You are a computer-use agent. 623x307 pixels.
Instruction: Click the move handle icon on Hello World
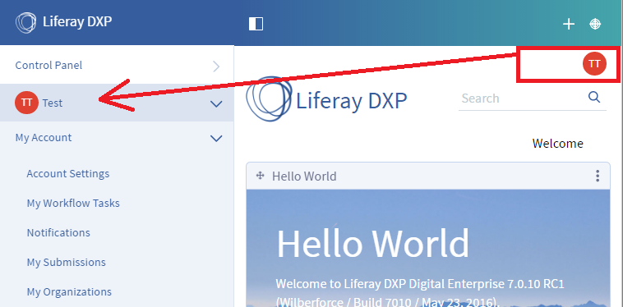click(x=260, y=176)
